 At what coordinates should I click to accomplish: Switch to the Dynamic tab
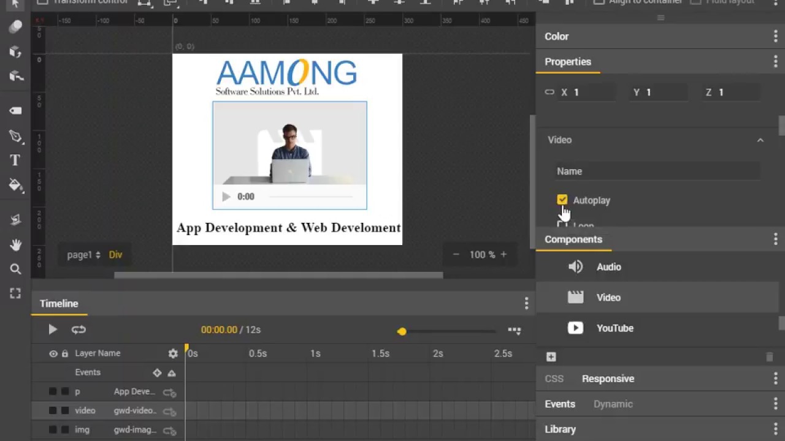click(613, 404)
